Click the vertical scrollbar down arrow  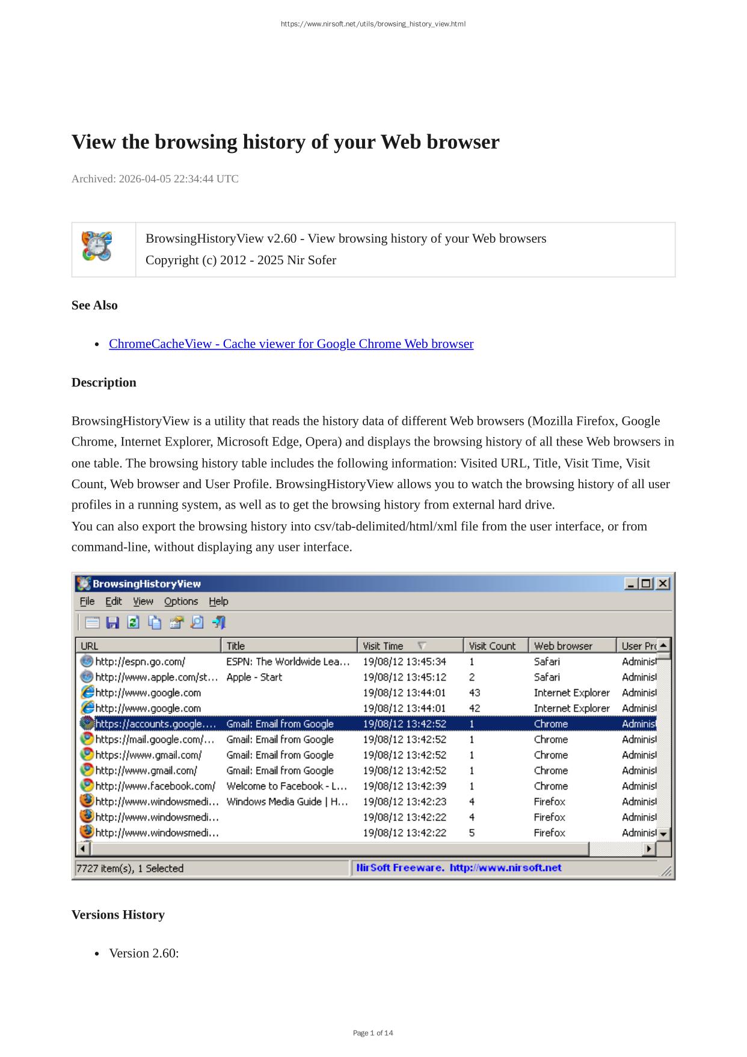[663, 834]
